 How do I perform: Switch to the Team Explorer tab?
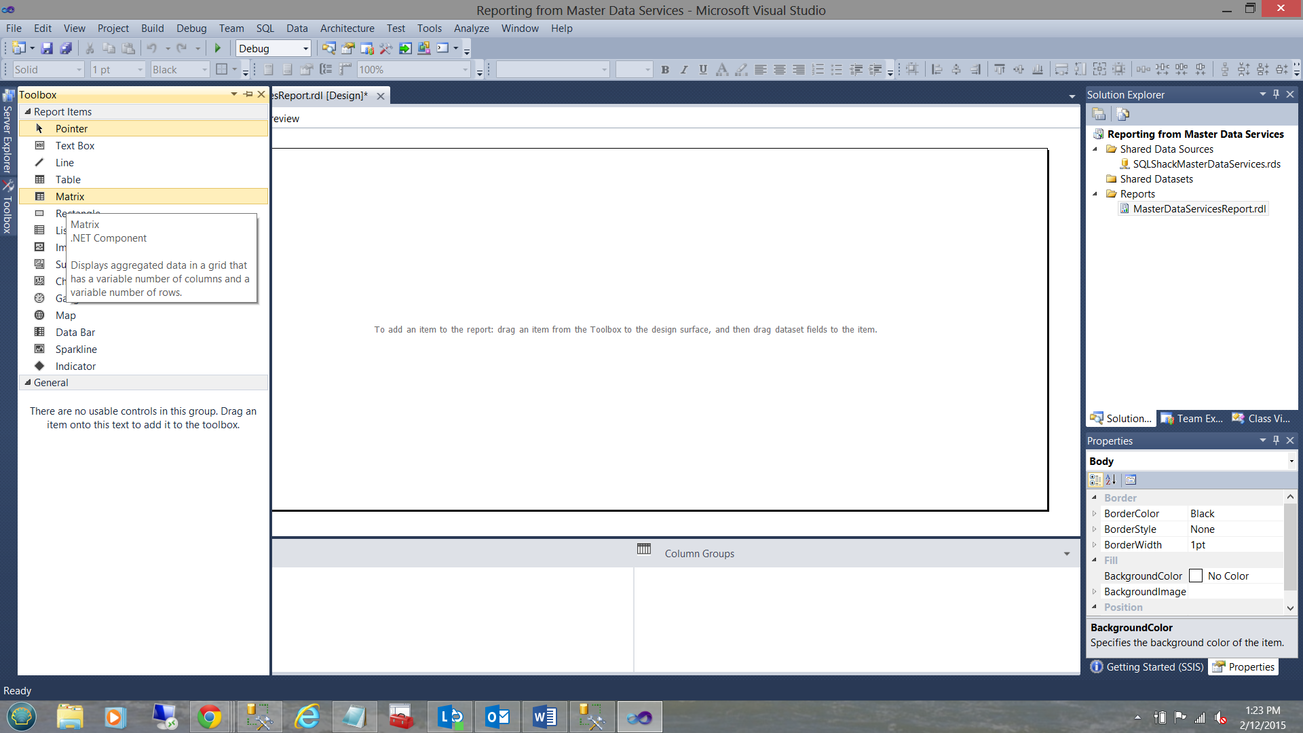(1192, 418)
